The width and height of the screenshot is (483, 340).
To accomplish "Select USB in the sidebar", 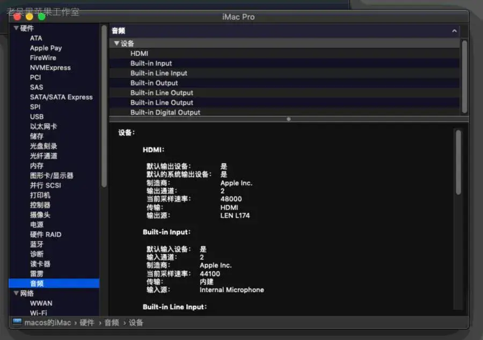I will pyautogui.click(x=36, y=117).
